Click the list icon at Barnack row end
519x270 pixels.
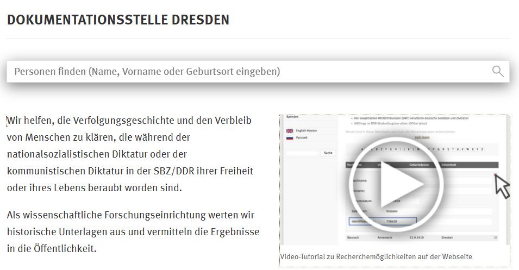pos(495,237)
